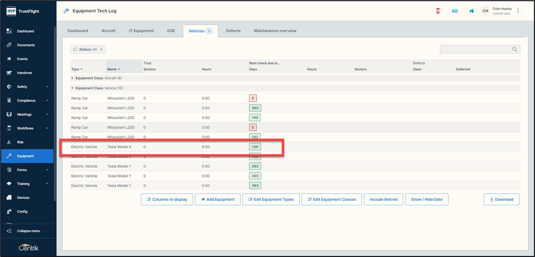Screen dimensions: 535x257
Task: Click the Documents paperclip icon
Action: (9, 45)
